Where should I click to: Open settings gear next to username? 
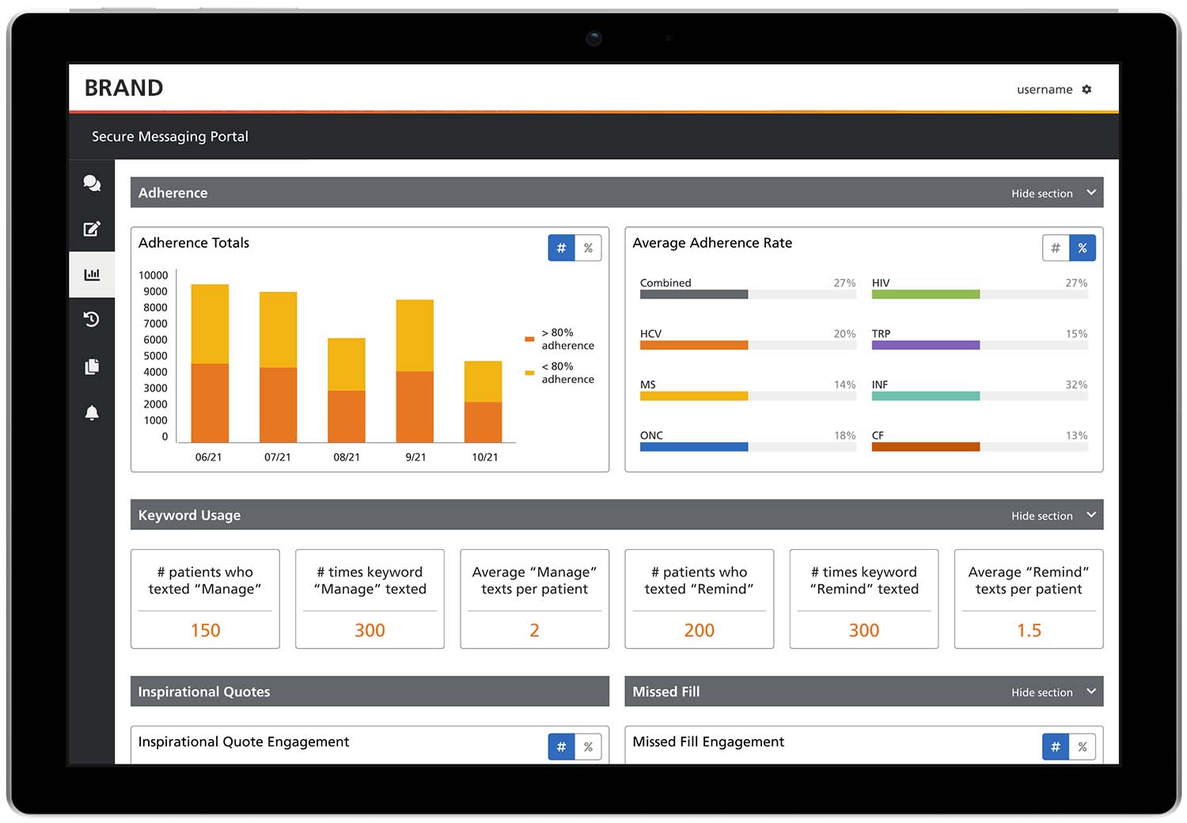1087,89
